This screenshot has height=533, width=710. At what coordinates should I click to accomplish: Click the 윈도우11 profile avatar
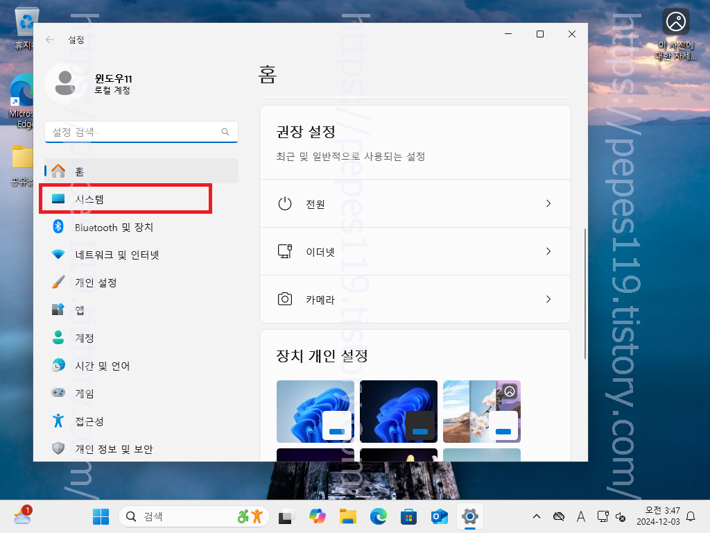(x=65, y=83)
